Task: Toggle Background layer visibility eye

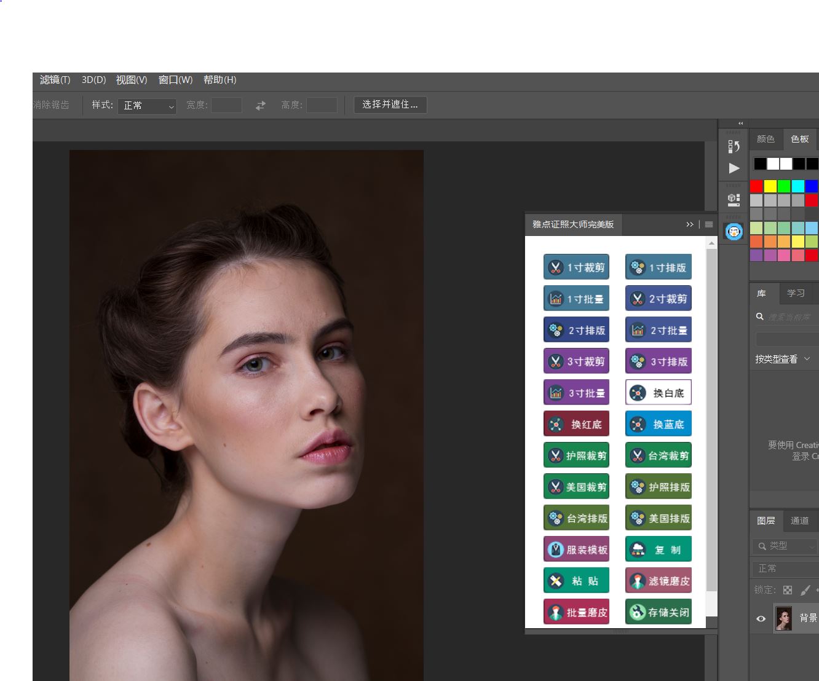Action: click(761, 618)
